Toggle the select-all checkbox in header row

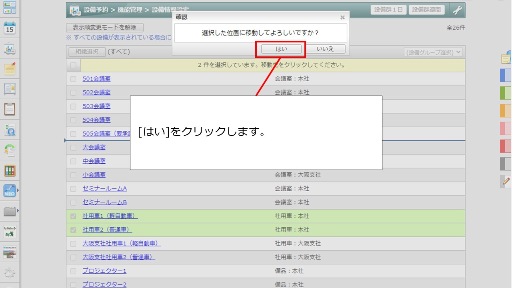click(x=73, y=65)
